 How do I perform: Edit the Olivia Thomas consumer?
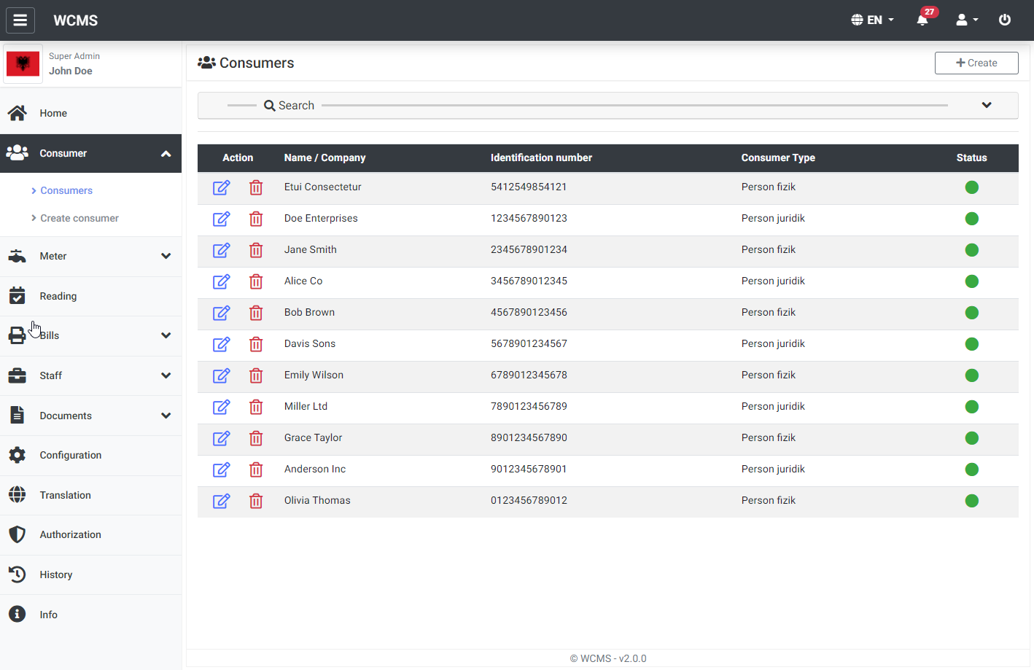click(222, 501)
